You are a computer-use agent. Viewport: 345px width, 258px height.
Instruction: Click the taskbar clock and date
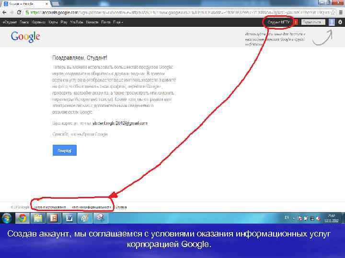pos(332,218)
